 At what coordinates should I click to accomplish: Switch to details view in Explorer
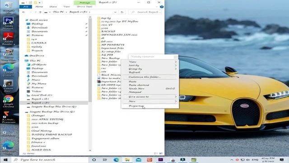(x=156, y=153)
